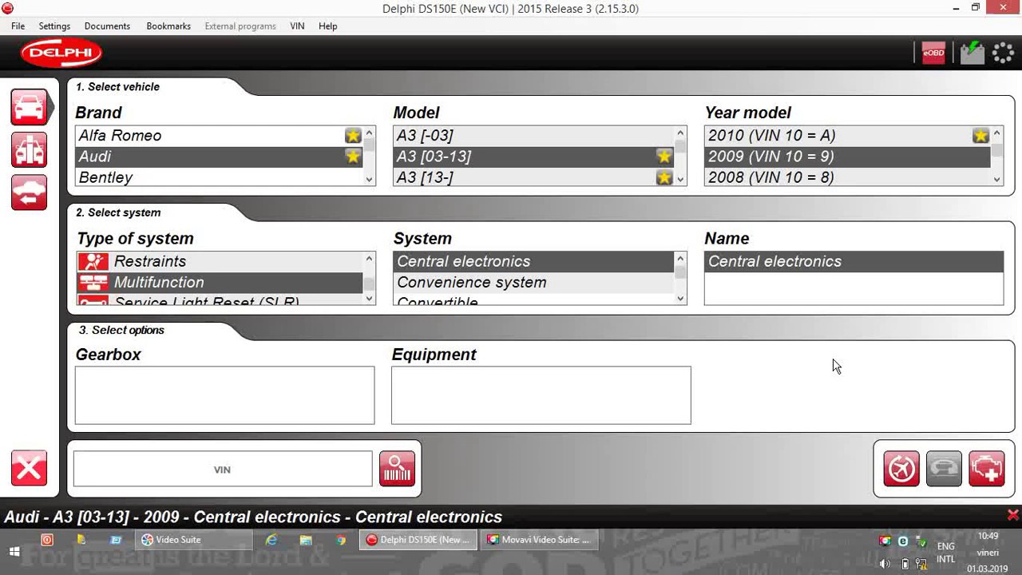This screenshot has height=575, width=1022.
Task: Click Delphi DS150E taskbar button
Action: coord(418,540)
